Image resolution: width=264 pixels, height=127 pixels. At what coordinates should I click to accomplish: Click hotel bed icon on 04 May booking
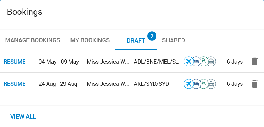click(x=196, y=62)
